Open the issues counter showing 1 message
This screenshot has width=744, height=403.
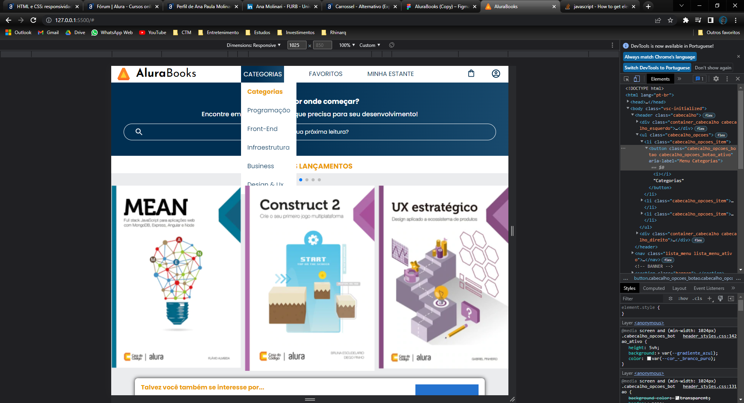tap(700, 79)
